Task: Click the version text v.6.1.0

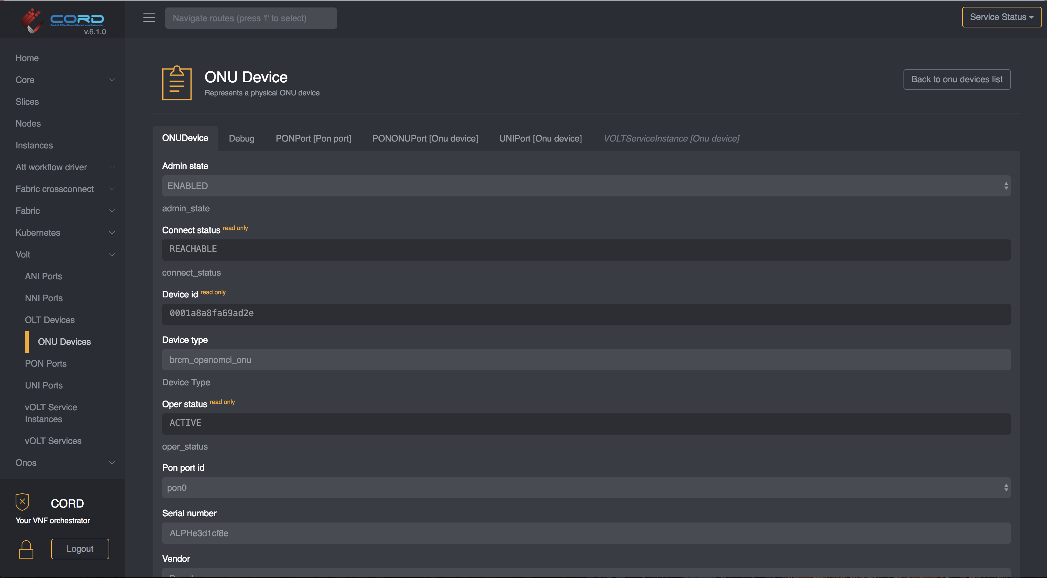Action: (x=95, y=32)
